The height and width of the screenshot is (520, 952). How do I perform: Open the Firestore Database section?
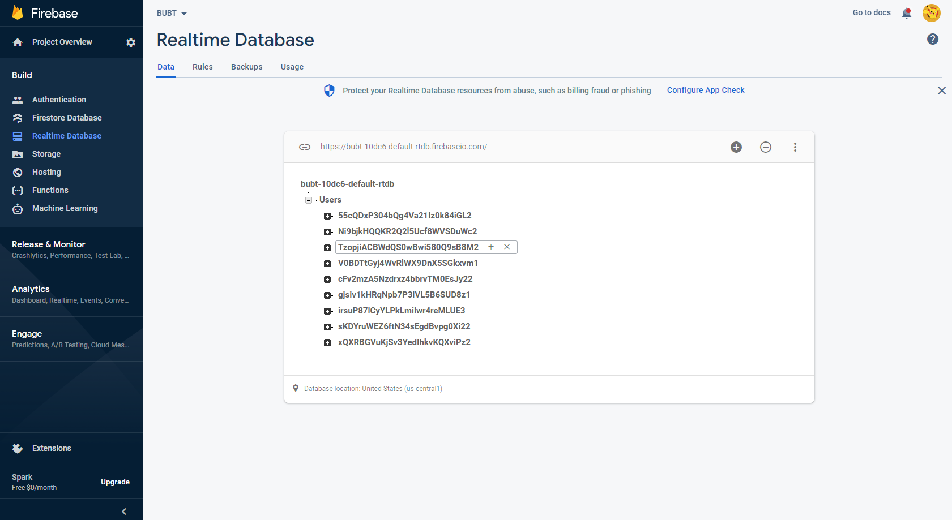(66, 118)
